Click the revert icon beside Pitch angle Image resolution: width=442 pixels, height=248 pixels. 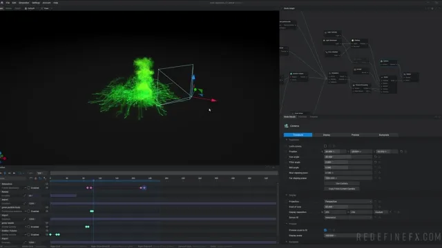376,163
